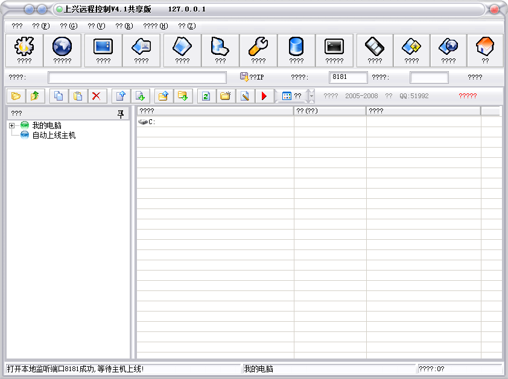Click the port field showing 8181
The width and height of the screenshot is (508, 379).
pos(348,77)
